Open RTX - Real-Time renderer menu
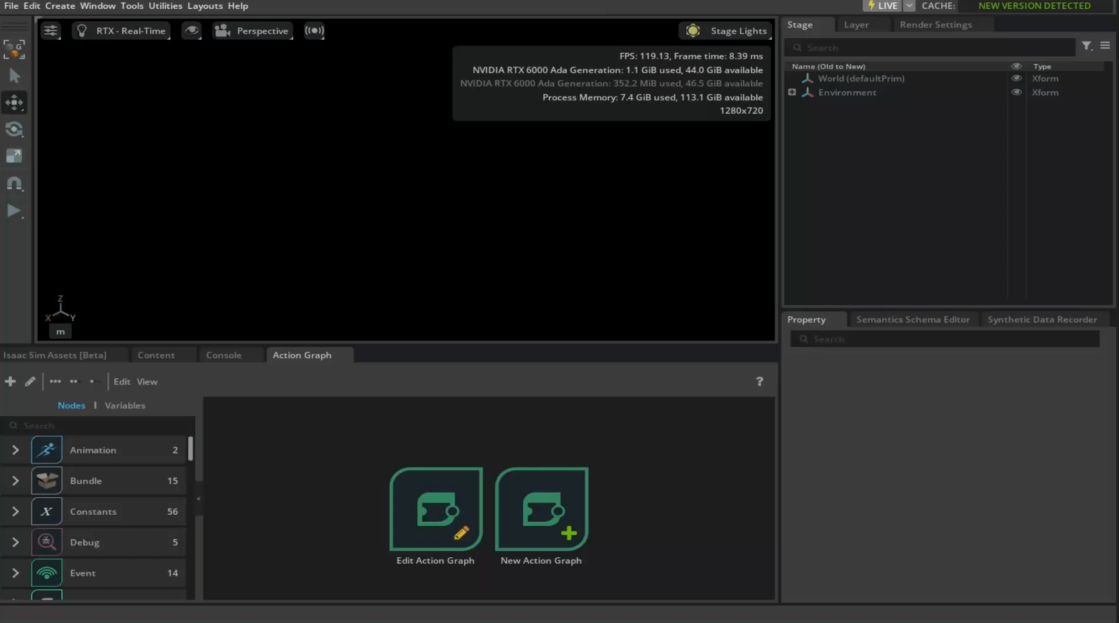The height and width of the screenshot is (623, 1119). (x=121, y=31)
